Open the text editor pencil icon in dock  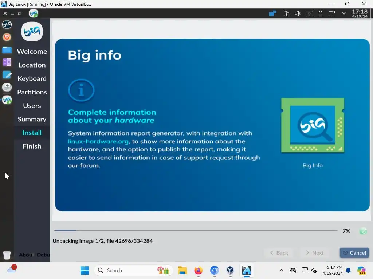[7, 75]
